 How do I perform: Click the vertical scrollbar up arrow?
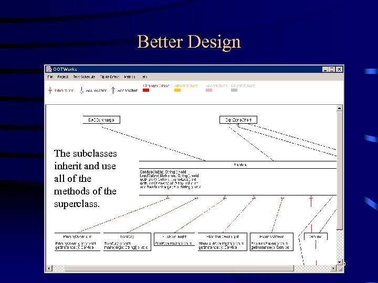pos(340,108)
